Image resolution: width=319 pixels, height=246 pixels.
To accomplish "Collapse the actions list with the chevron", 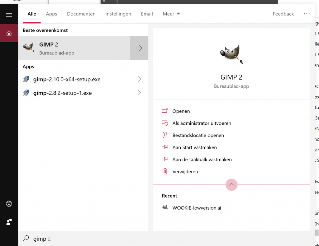I will (x=231, y=184).
